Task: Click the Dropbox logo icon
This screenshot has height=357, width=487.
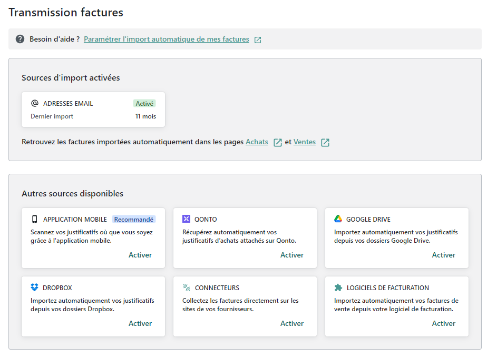Action: click(35, 287)
